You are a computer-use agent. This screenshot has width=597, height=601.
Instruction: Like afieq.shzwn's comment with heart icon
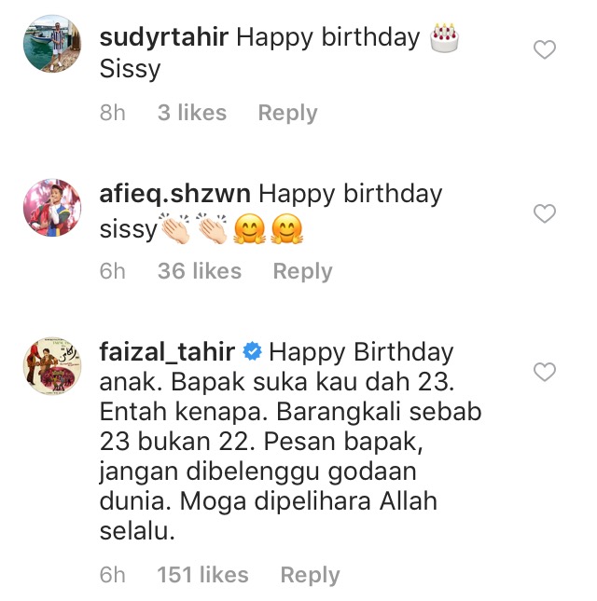545,213
